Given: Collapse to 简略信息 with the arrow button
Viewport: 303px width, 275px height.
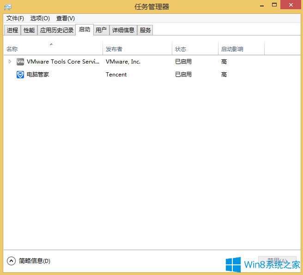Looking at the screenshot, I should coord(12,261).
